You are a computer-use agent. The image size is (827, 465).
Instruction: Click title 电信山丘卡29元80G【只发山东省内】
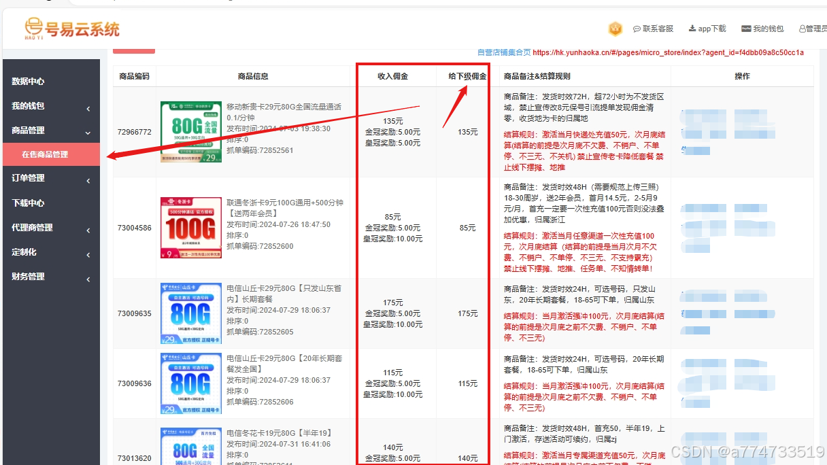click(284, 294)
